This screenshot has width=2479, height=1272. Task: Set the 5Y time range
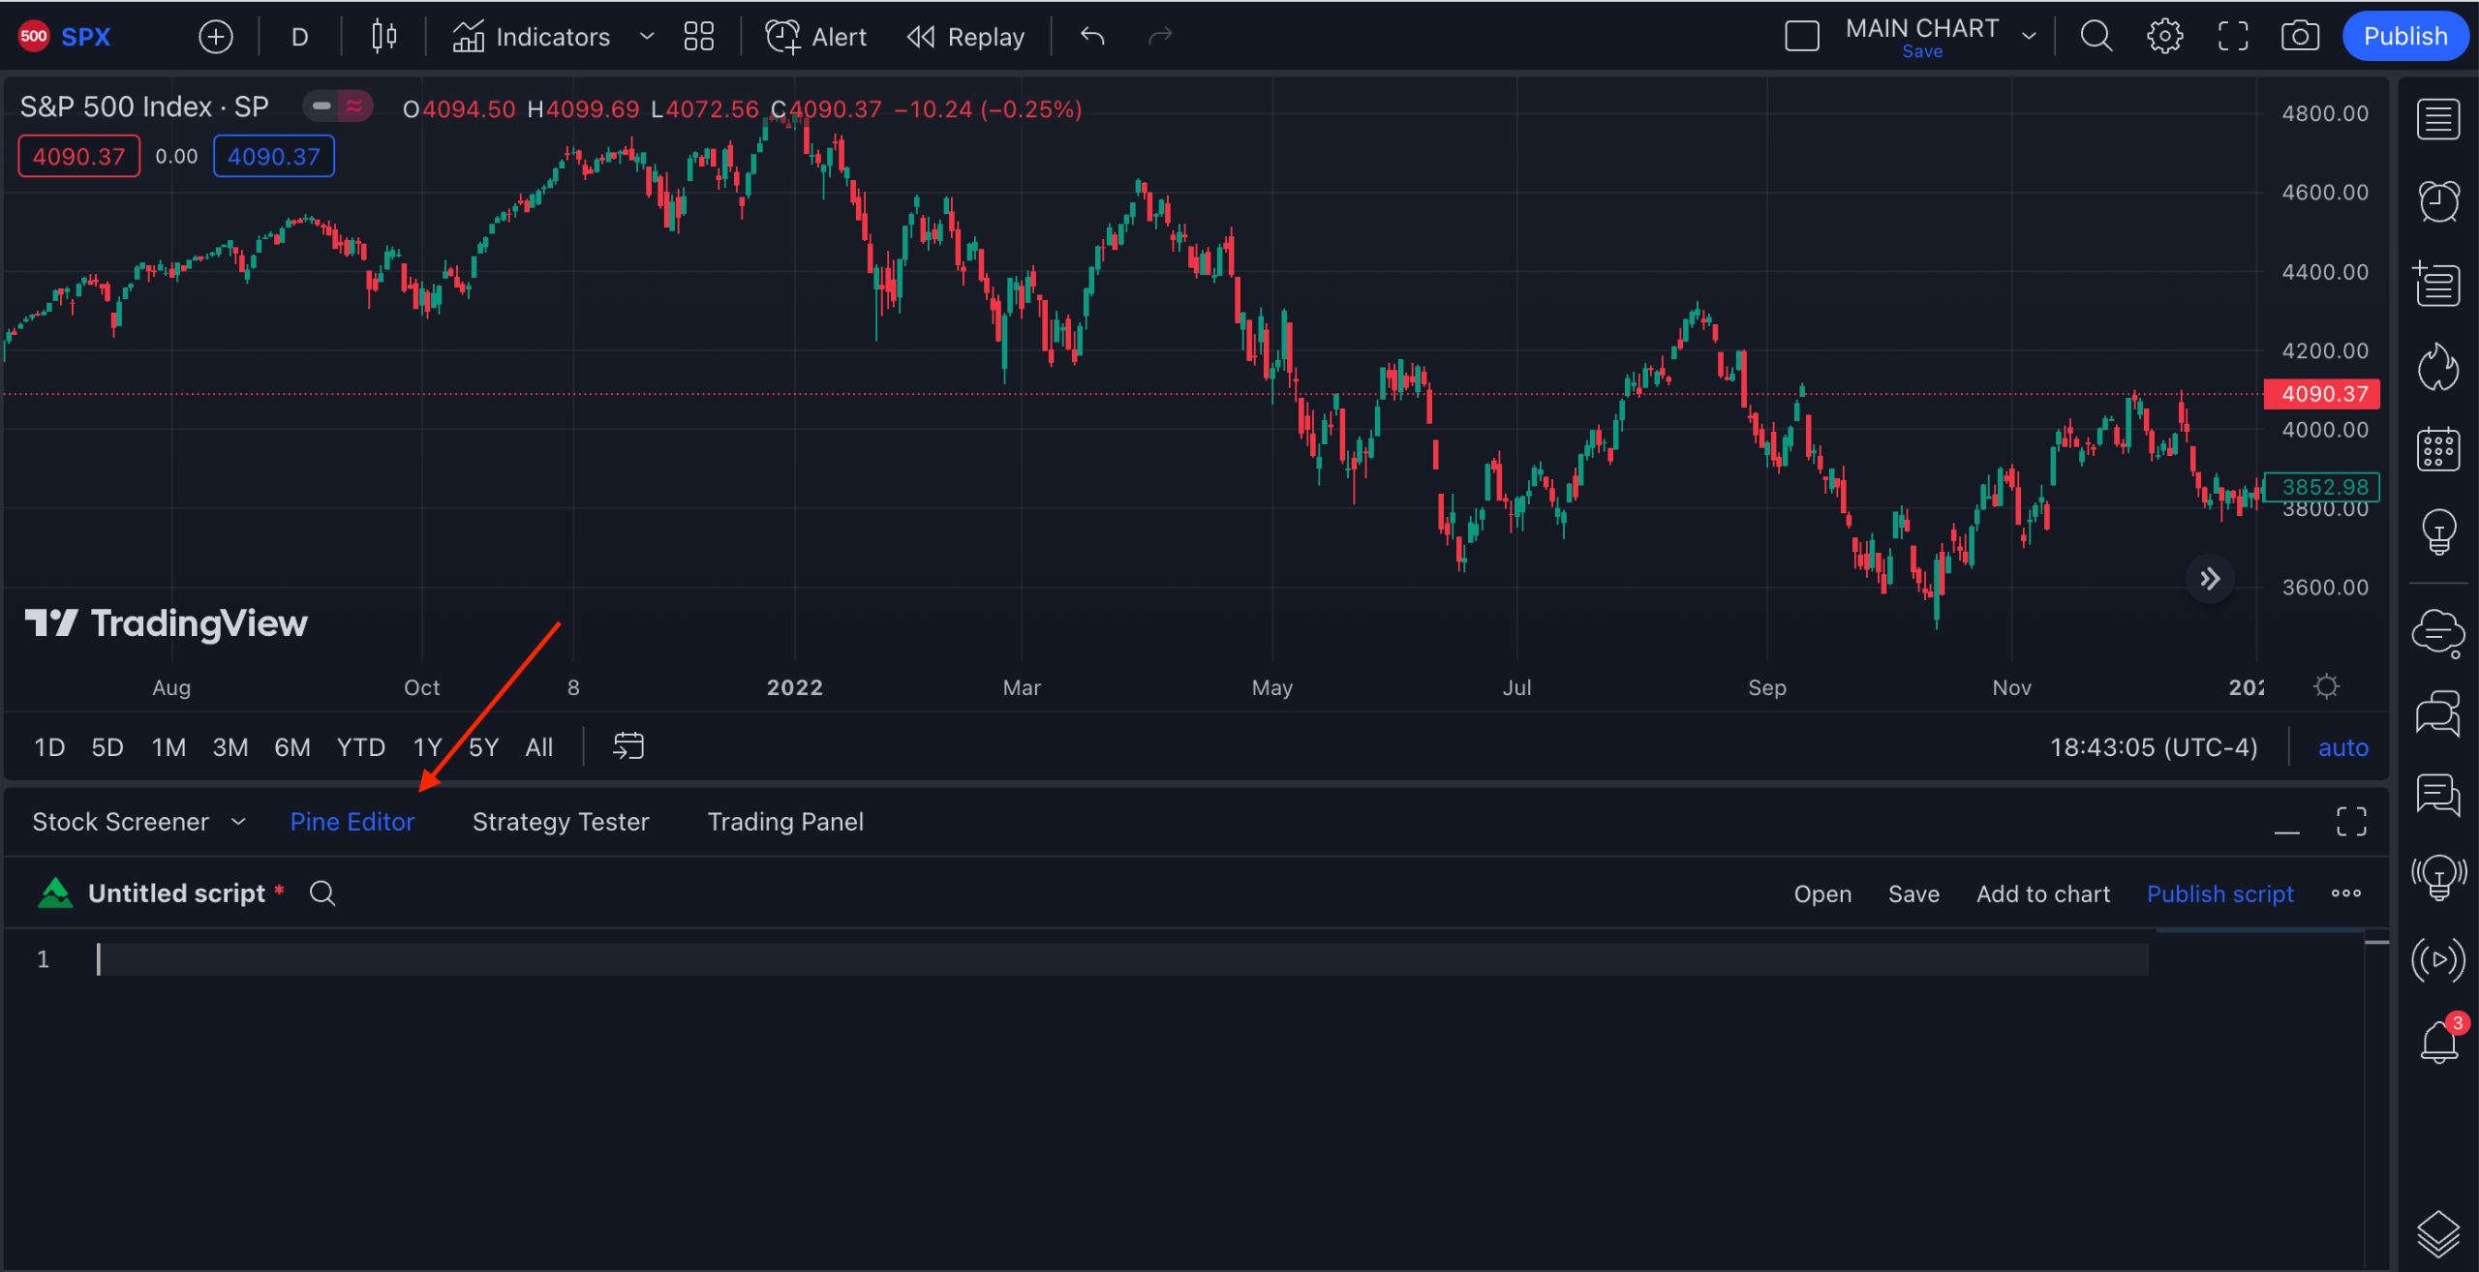(483, 747)
